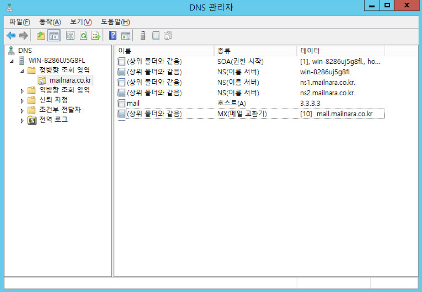Image resolution: width=422 pixels, height=292 pixels.
Task: Open the Properties toolbar icon
Action: 70,35
